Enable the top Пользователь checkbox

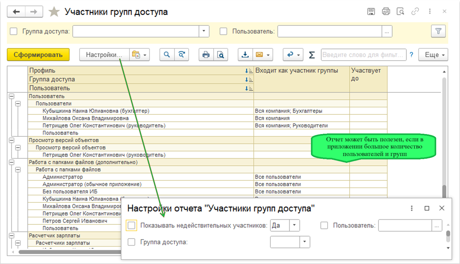[x=223, y=31]
